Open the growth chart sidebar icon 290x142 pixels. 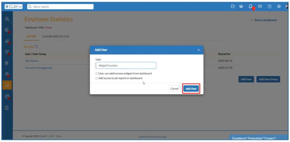pyautogui.click(x=7, y=41)
